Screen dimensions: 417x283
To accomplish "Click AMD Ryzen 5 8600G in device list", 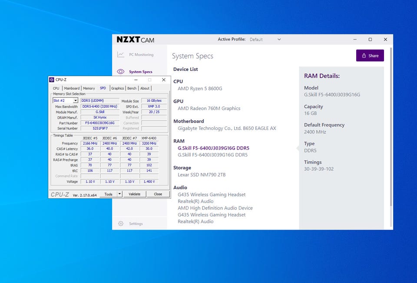I will 200,88.
